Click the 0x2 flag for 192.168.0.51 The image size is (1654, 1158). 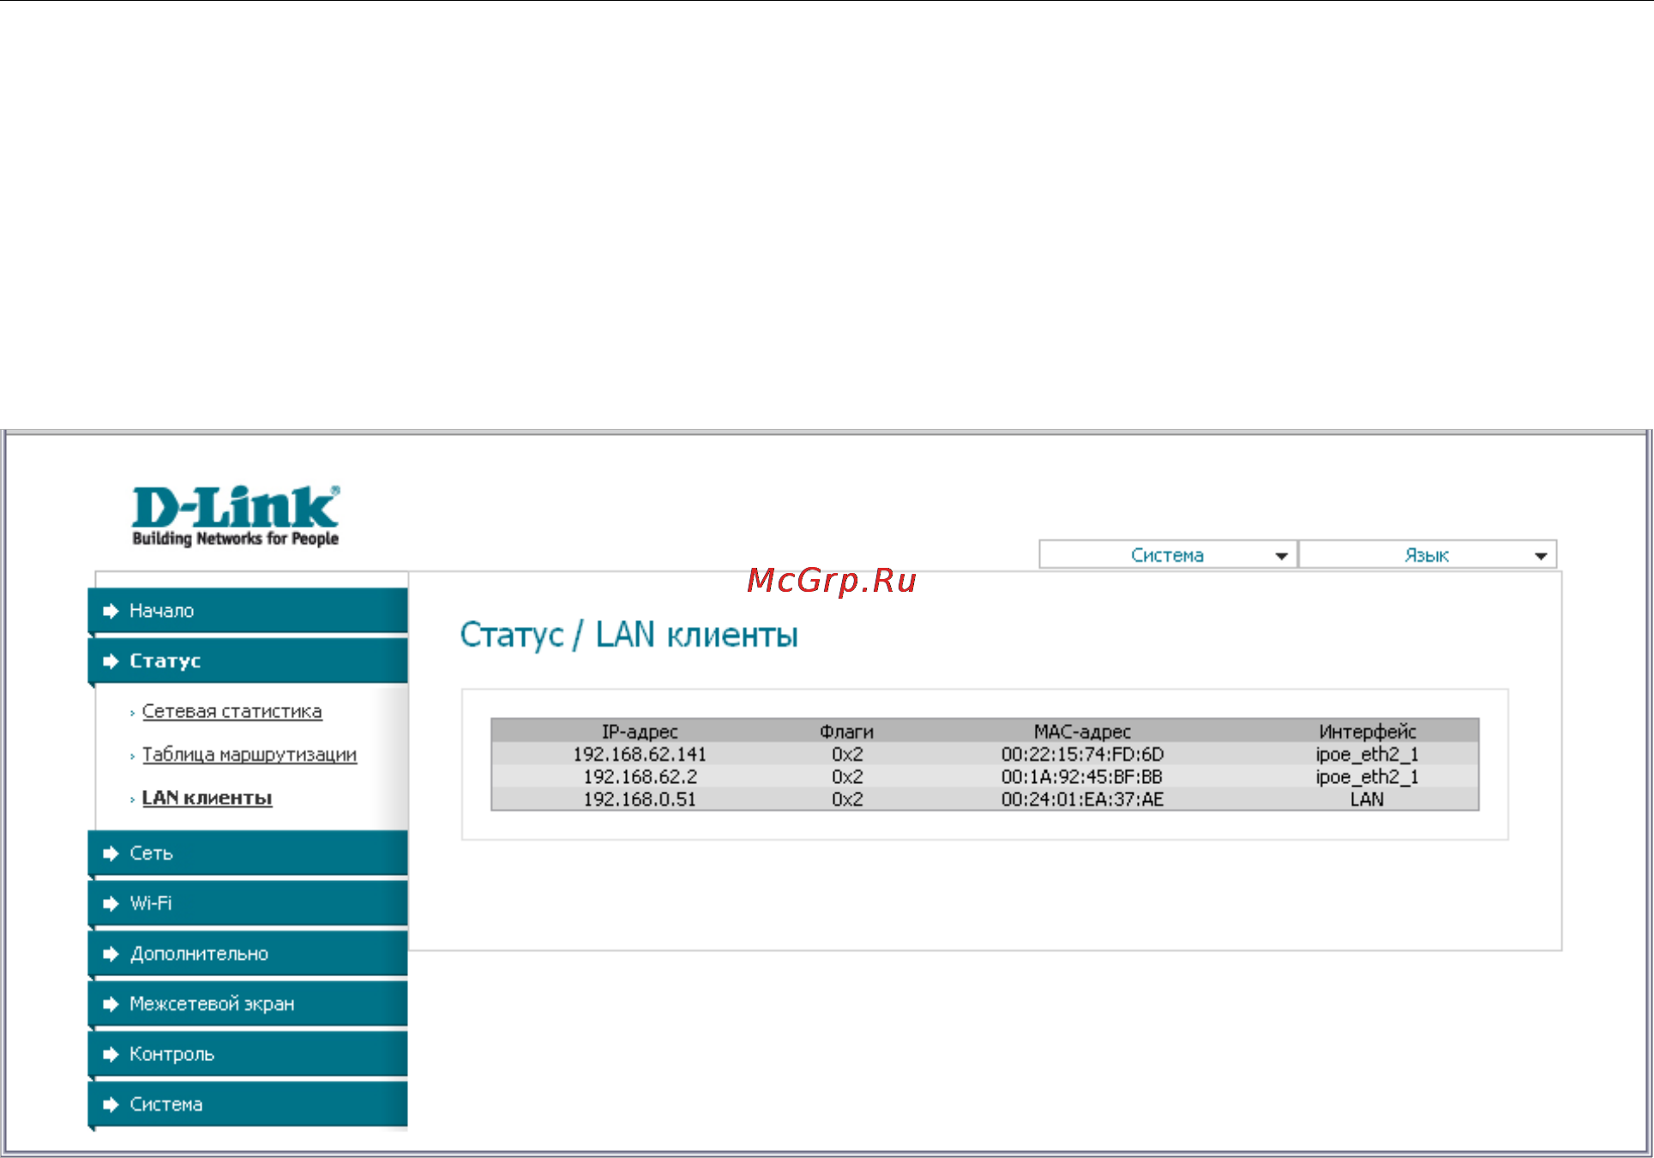[x=847, y=799]
